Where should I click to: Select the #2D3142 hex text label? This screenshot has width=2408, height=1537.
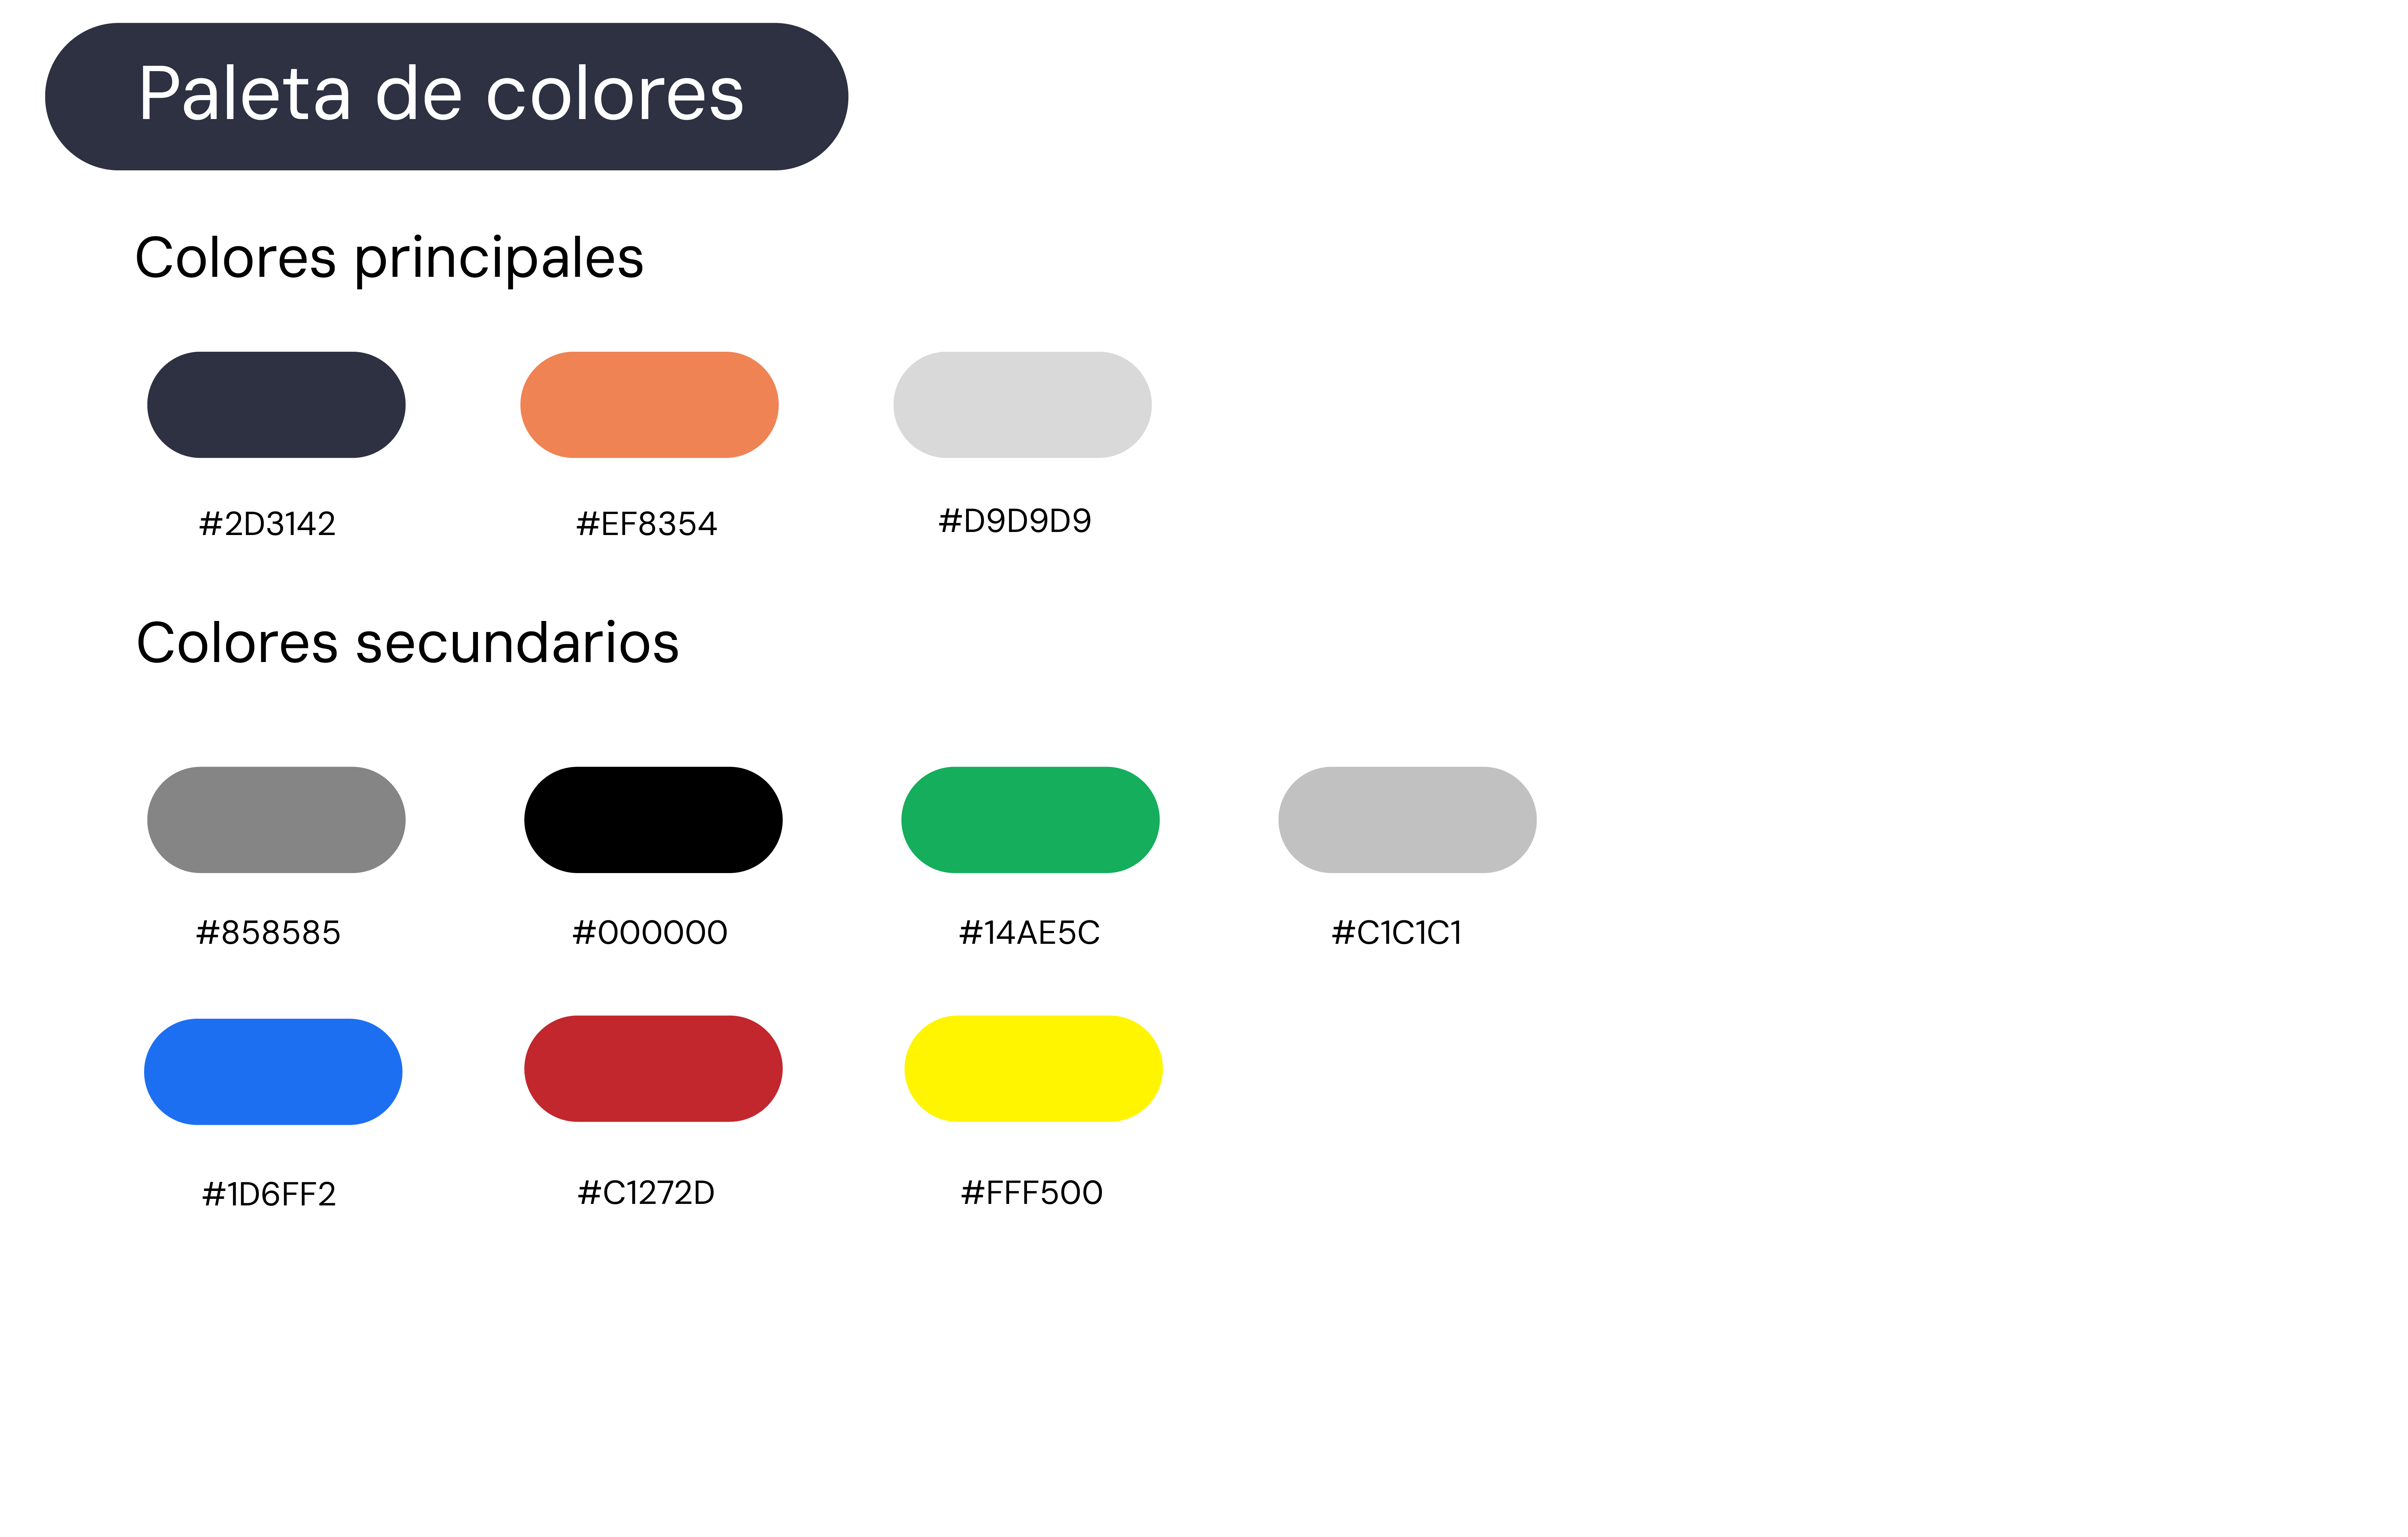pos(267,524)
